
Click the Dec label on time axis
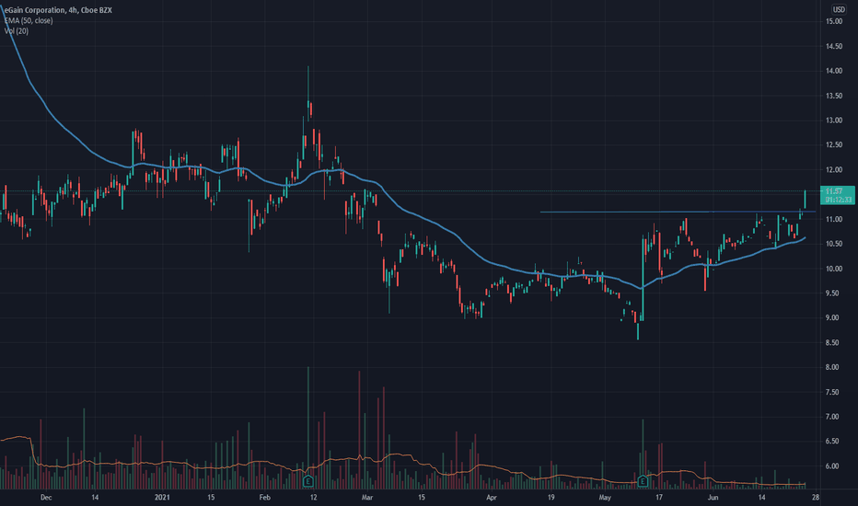[x=46, y=497]
